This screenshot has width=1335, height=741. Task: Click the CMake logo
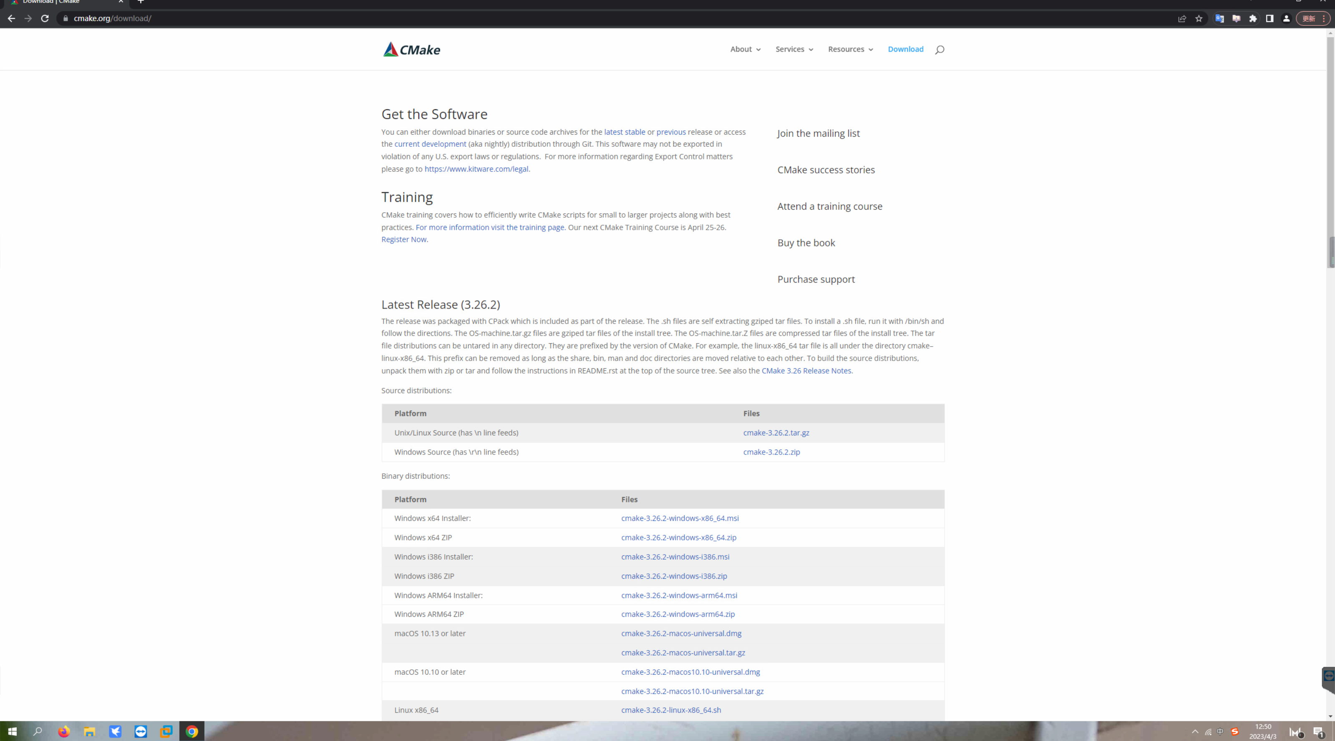[x=411, y=49]
